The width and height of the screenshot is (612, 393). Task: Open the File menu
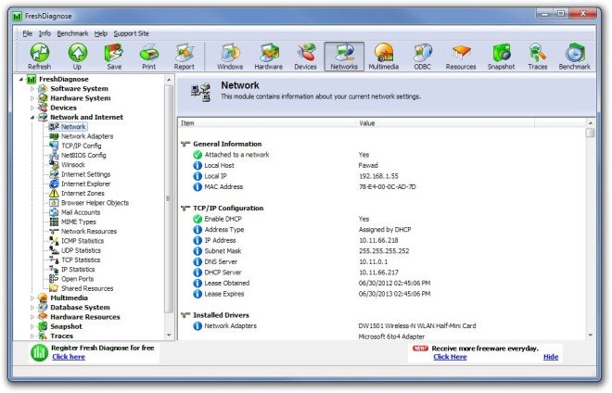(27, 33)
